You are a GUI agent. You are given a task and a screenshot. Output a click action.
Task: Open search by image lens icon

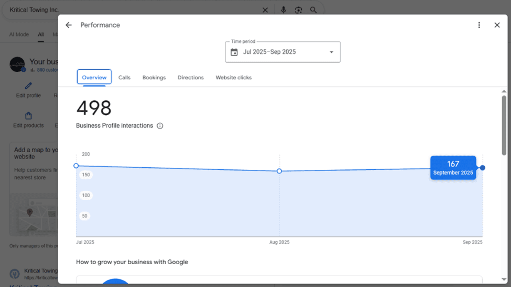click(x=299, y=10)
